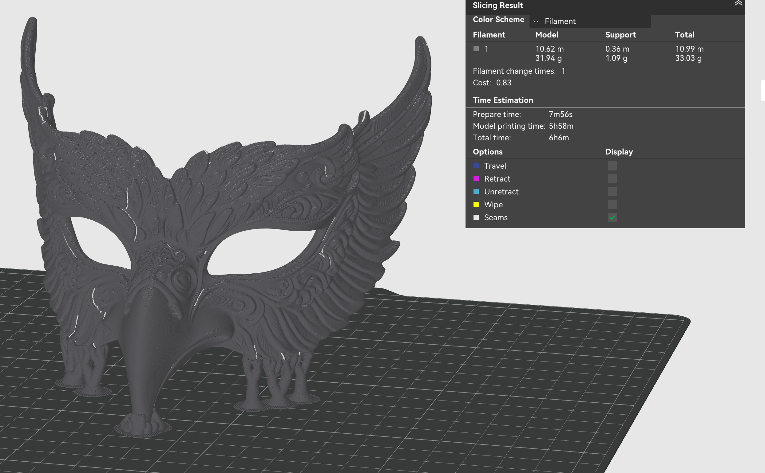The image size is (765, 473).
Task: Click the Model printing time value 5h58m
Action: point(561,126)
